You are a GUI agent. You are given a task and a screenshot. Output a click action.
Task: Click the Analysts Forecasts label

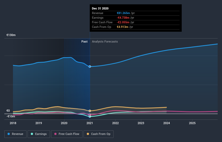coord(105,41)
